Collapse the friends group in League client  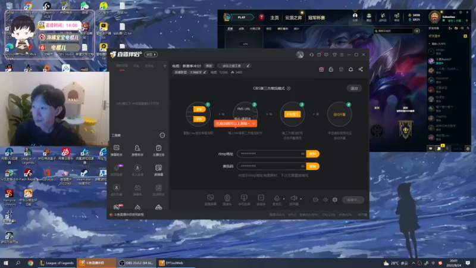pyautogui.click(x=429, y=43)
